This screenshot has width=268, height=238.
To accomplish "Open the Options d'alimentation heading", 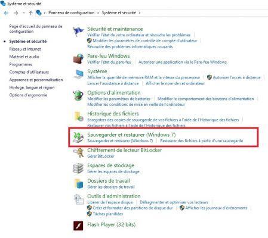I will pos(114,93).
